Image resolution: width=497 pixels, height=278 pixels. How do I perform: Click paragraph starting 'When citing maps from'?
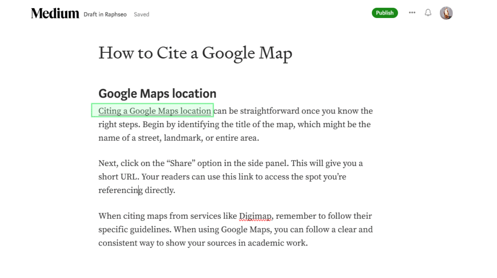235,229
